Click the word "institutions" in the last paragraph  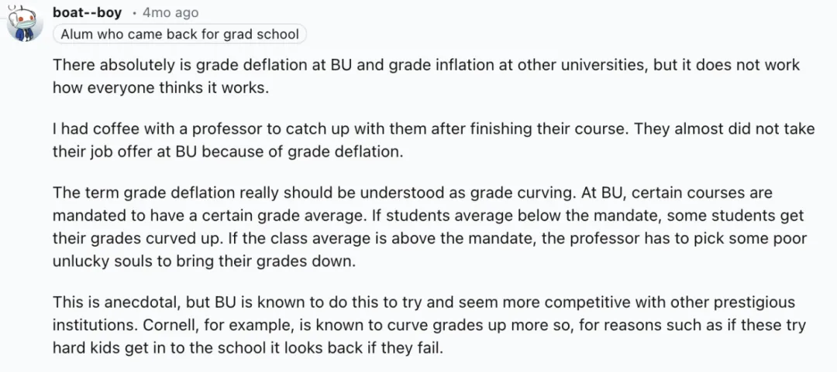(x=88, y=325)
